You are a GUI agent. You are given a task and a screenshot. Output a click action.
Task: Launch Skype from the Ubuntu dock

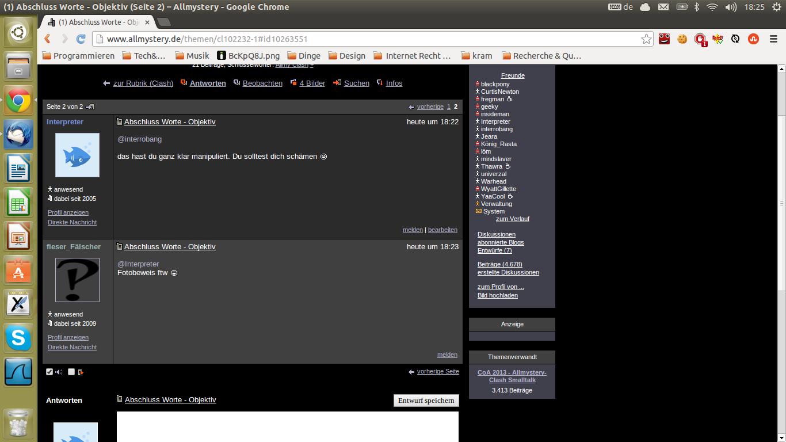(18, 338)
